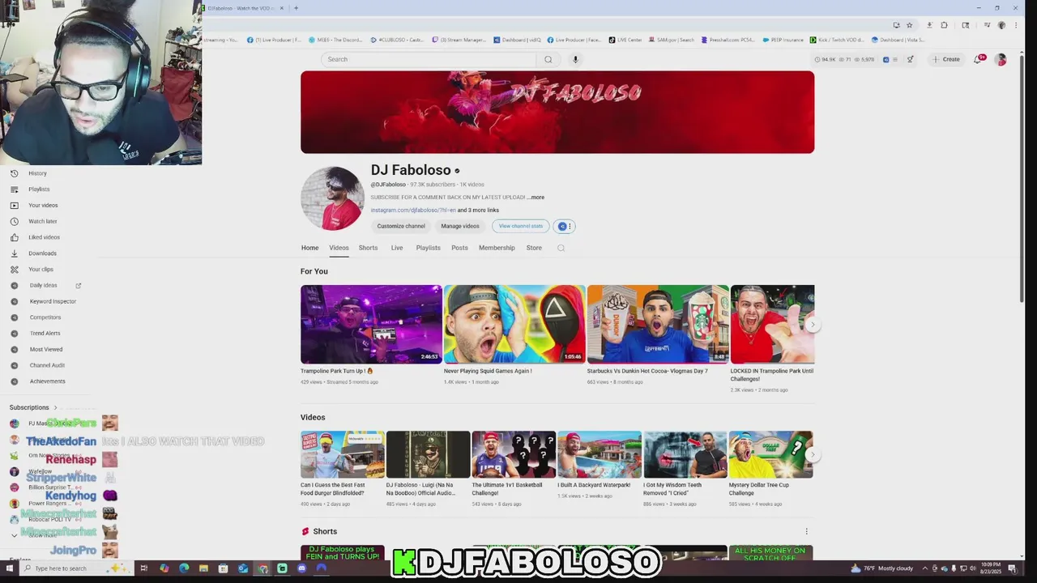
Task: Click Watch later clock icon
Action: pyautogui.click(x=14, y=221)
